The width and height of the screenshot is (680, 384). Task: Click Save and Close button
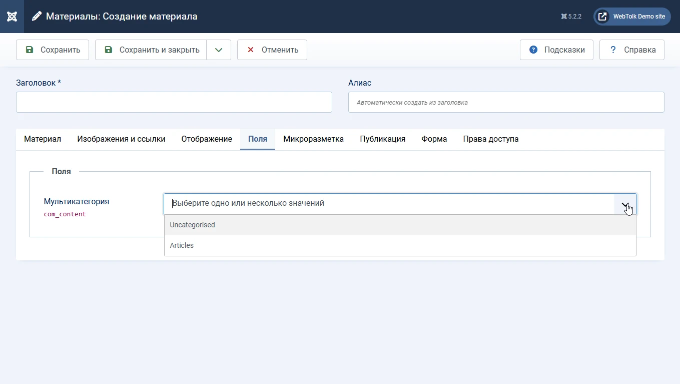151,50
